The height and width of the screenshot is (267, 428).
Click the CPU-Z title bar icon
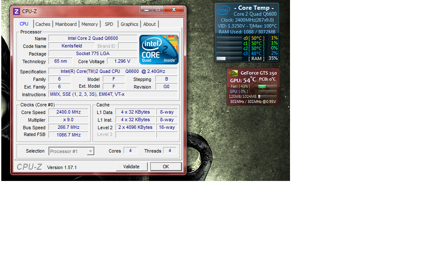coord(17,11)
